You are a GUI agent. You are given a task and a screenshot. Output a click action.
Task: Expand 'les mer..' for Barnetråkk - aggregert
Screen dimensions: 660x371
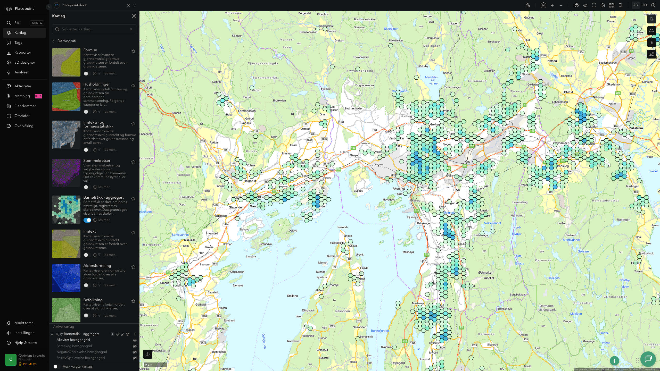click(105, 220)
